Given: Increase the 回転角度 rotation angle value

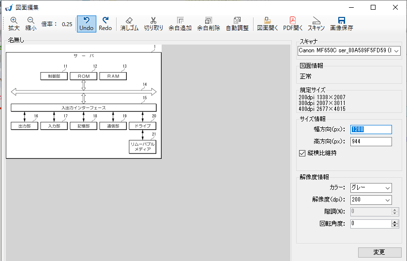Looking at the screenshot, I should point(395,222).
